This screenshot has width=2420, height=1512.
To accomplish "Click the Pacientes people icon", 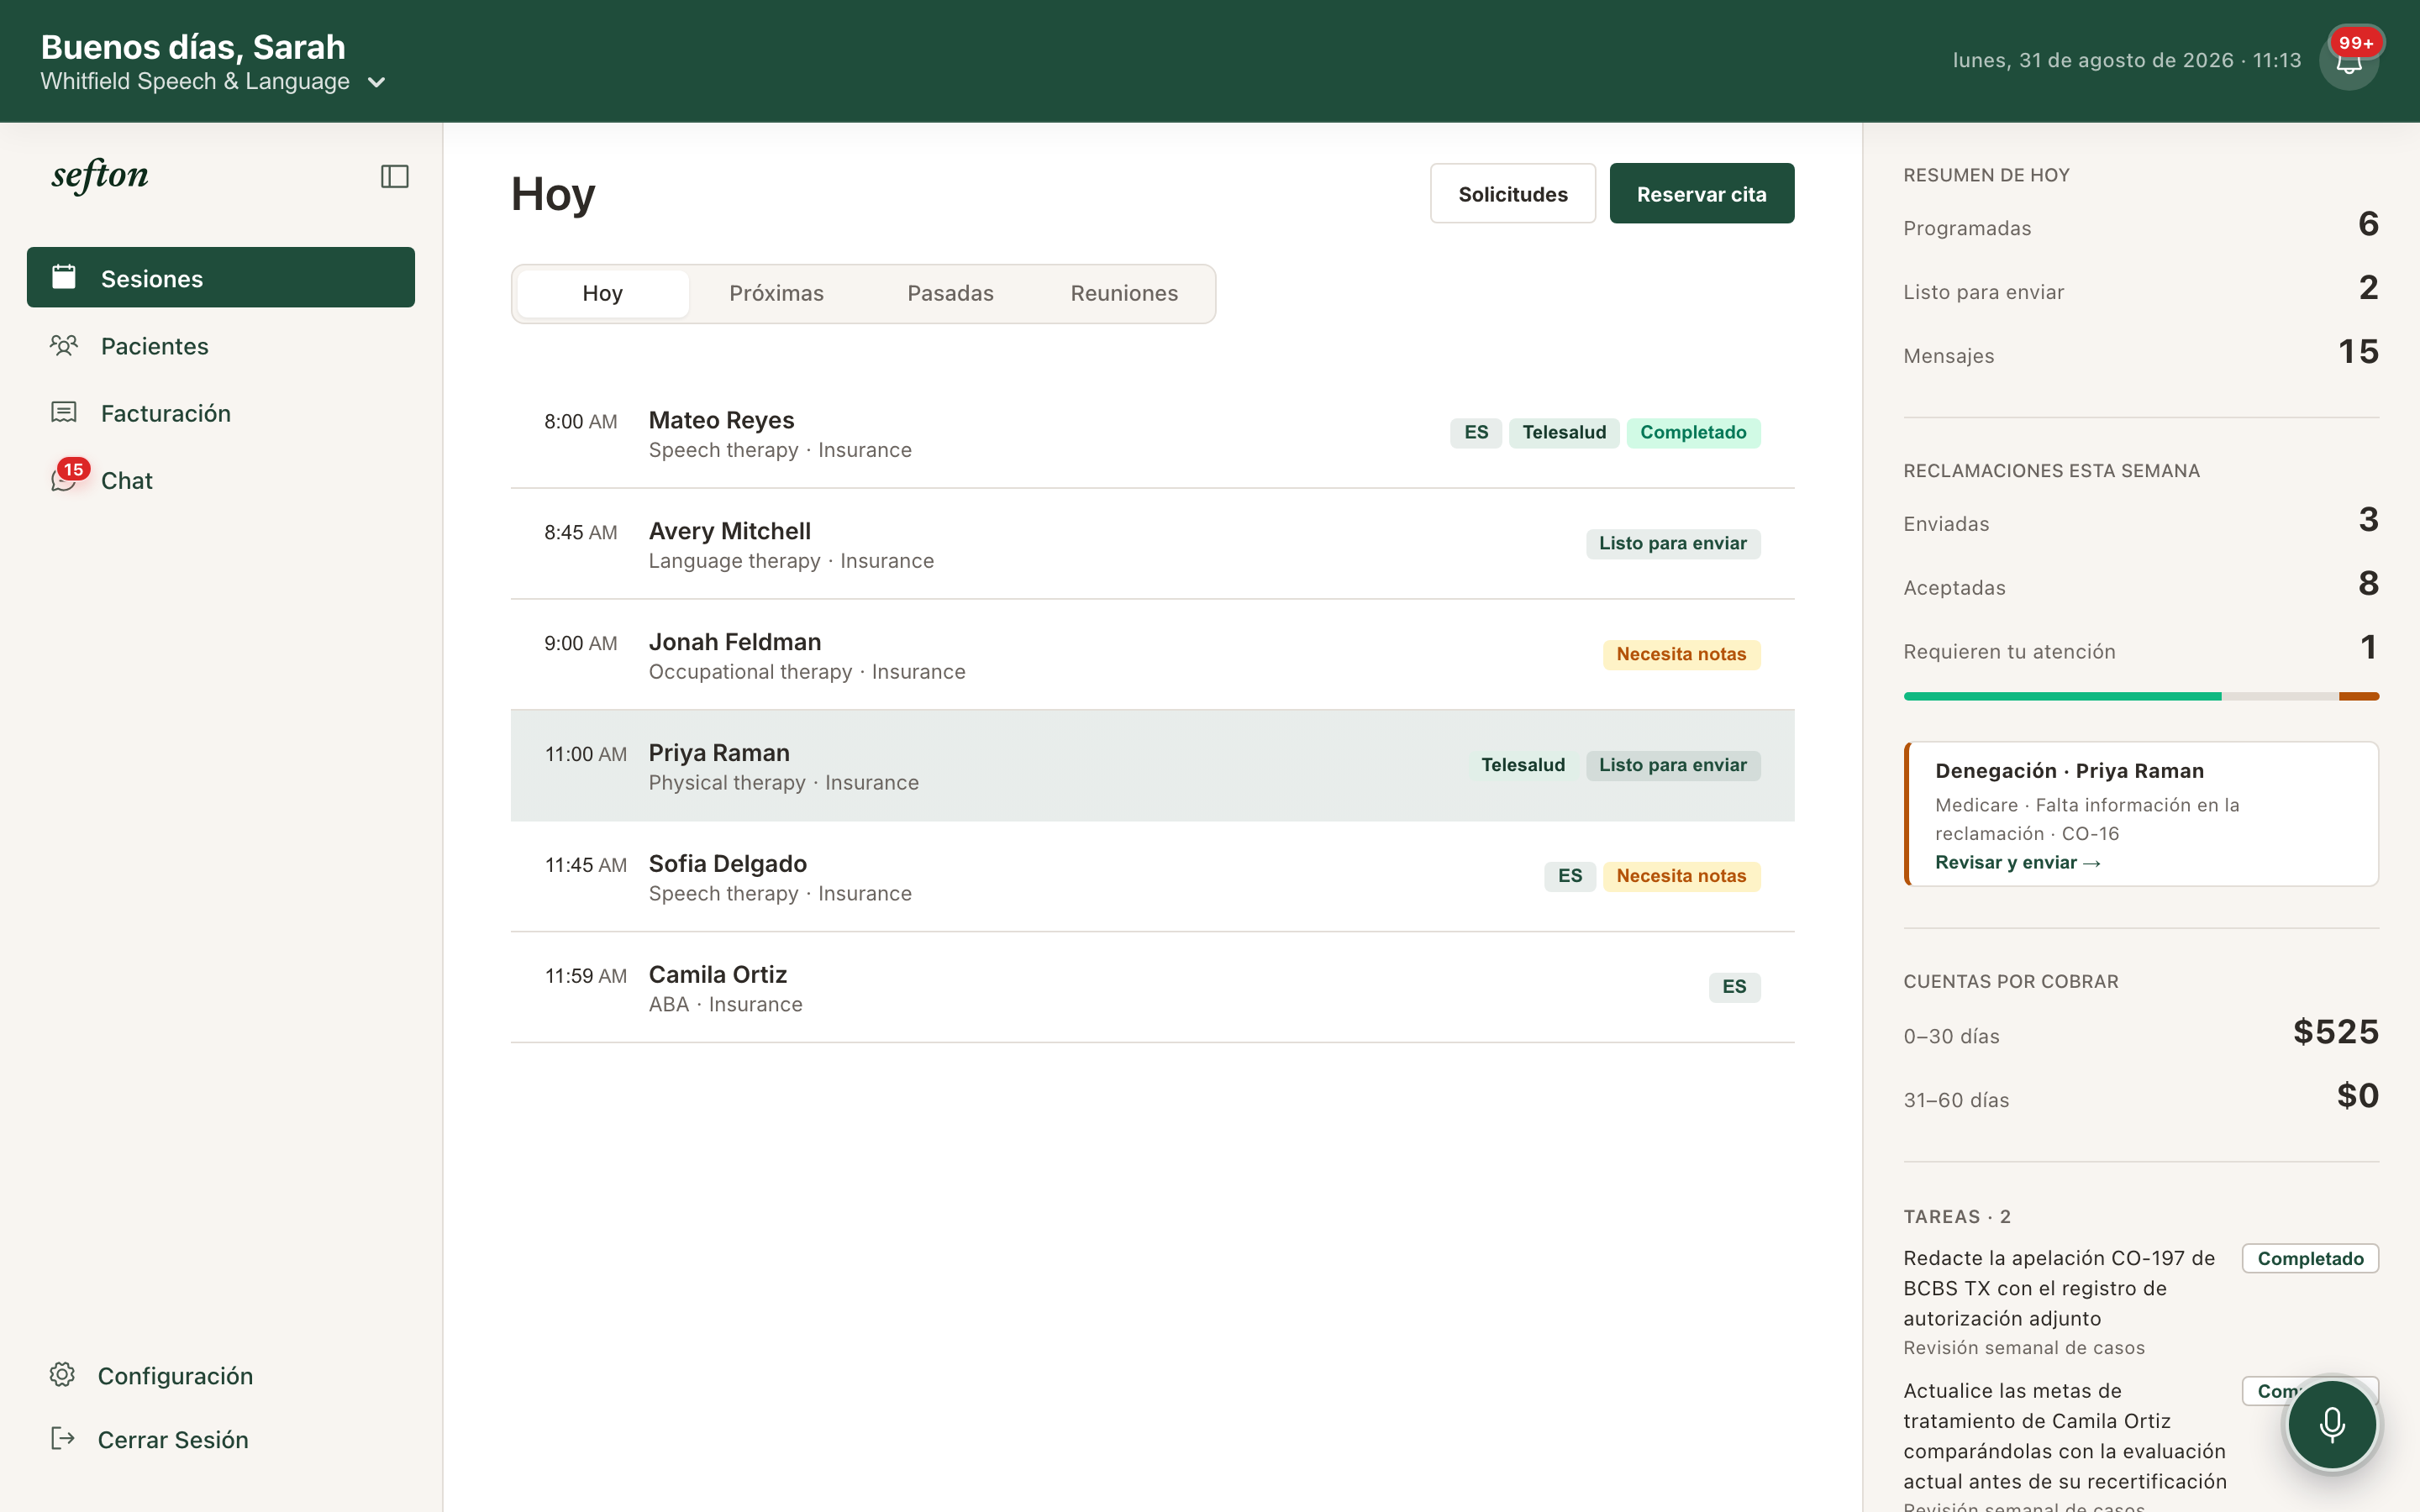I will (64, 346).
